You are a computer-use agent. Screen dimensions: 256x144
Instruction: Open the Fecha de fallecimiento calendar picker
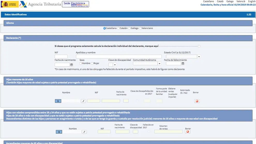coord(183,63)
